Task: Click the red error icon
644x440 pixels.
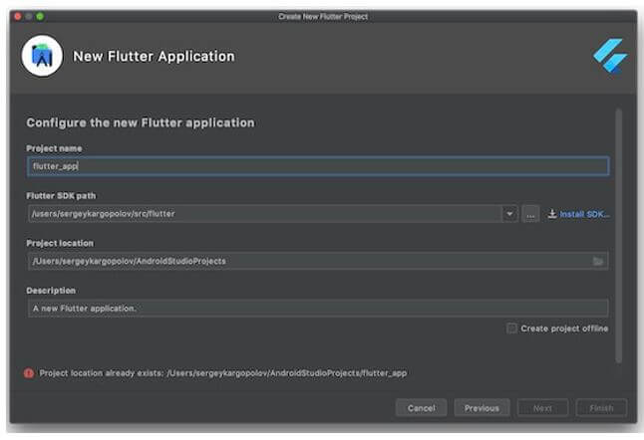Action: 29,372
